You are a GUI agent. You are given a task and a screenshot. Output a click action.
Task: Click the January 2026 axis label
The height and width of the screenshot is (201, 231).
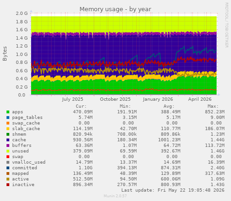(x=158, y=99)
